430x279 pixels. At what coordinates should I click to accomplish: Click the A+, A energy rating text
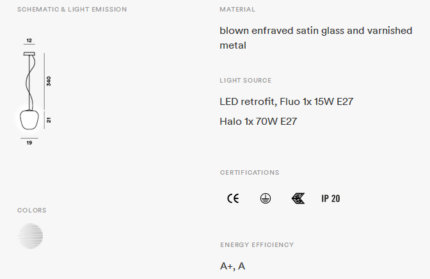coord(232,266)
